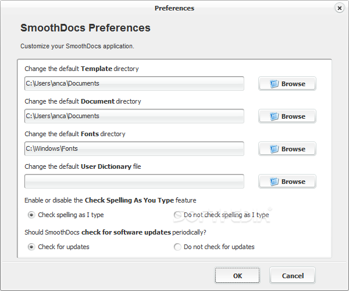Click the "SmoothDocs Preferences" heading
The width and height of the screenshot is (349, 291).
86,28
